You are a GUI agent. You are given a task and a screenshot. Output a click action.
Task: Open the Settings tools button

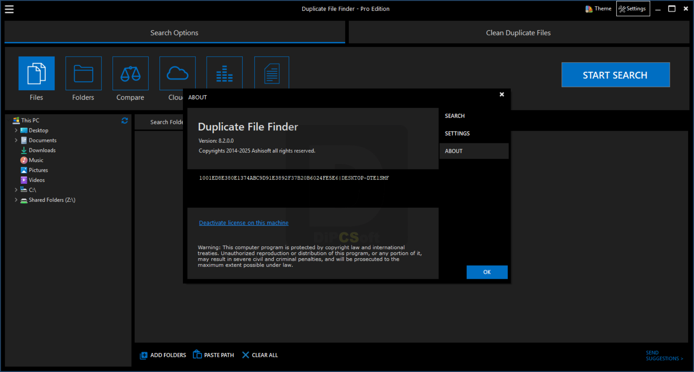633,9
